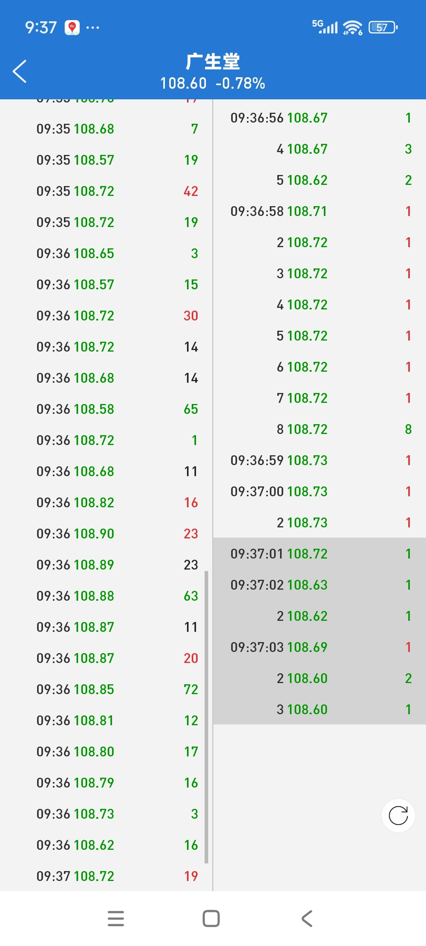Screen dimensions: 426x946
Task: Select the 09:36 108.58 row with volume 65
Action: pyautogui.click(x=106, y=409)
